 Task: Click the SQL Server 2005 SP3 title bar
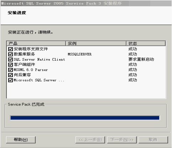(86, 3)
